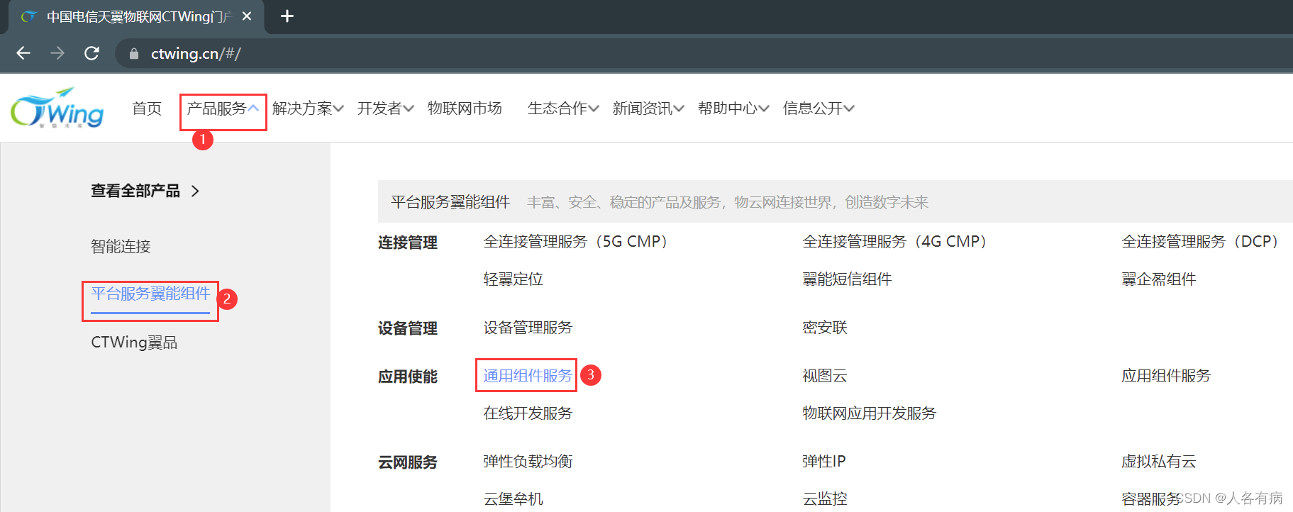
Task: Open the 视图云 product link
Action: pyautogui.click(x=825, y=376)
